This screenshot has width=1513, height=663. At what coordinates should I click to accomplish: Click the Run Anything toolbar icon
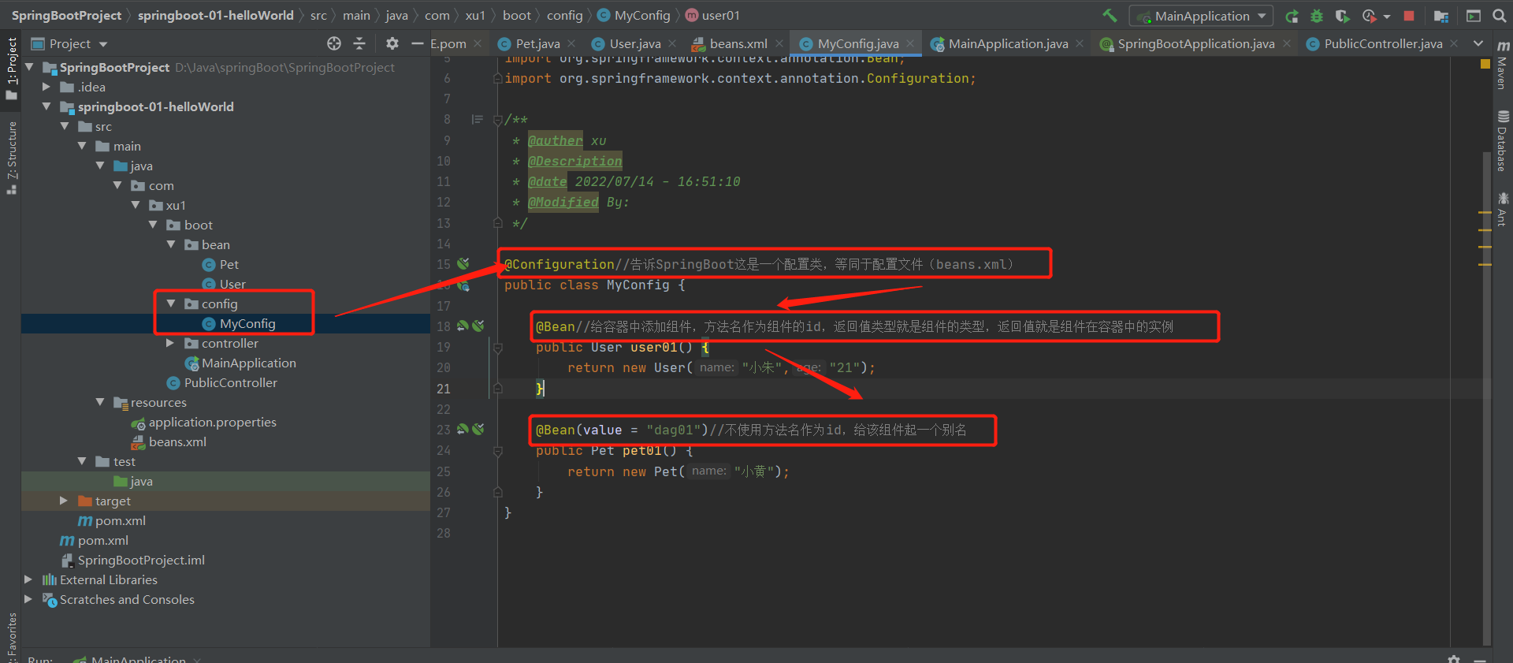coord(1473,16)
